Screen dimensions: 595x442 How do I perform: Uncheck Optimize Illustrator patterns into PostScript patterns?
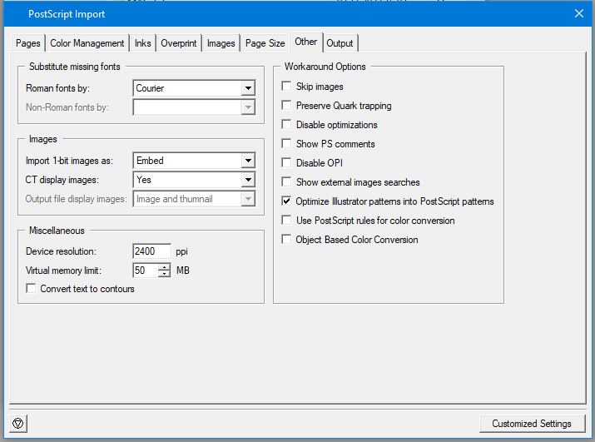point(287,201)
